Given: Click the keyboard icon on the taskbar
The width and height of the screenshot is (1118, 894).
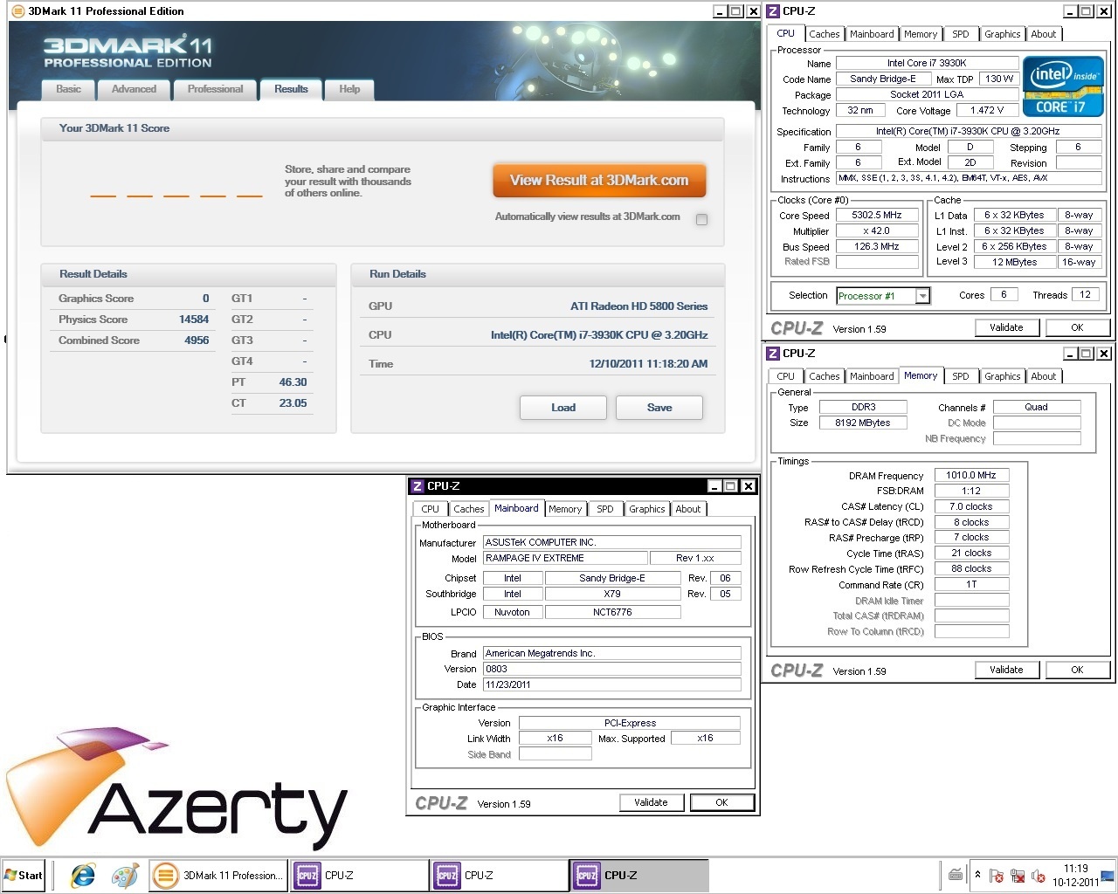Looking at the screenshot, I should point(956,875).
